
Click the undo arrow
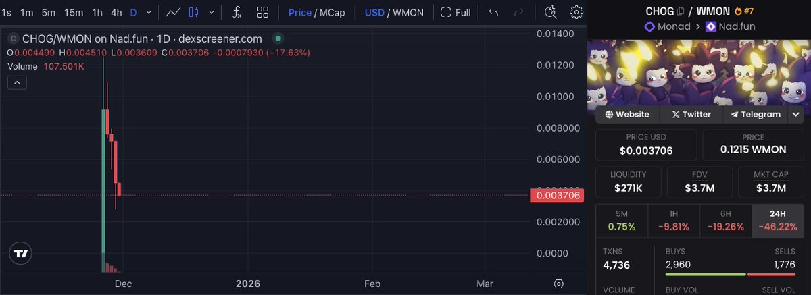(x=493, y=12)
